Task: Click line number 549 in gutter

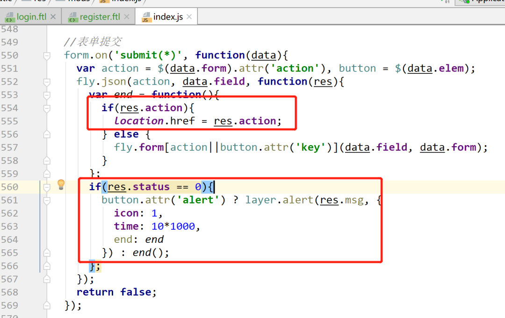Action: pyautogui.click(x=10, y=42)
